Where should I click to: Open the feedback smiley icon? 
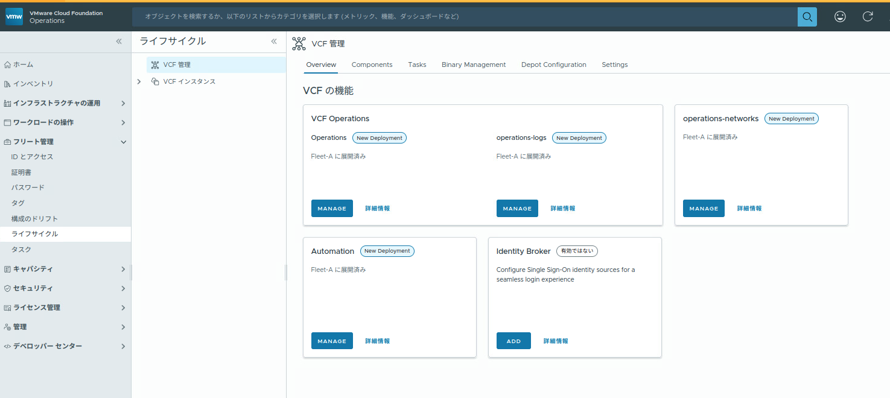tap(840, 17)
